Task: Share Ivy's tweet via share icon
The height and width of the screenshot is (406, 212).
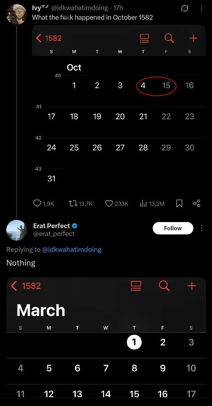Action: 197,204
